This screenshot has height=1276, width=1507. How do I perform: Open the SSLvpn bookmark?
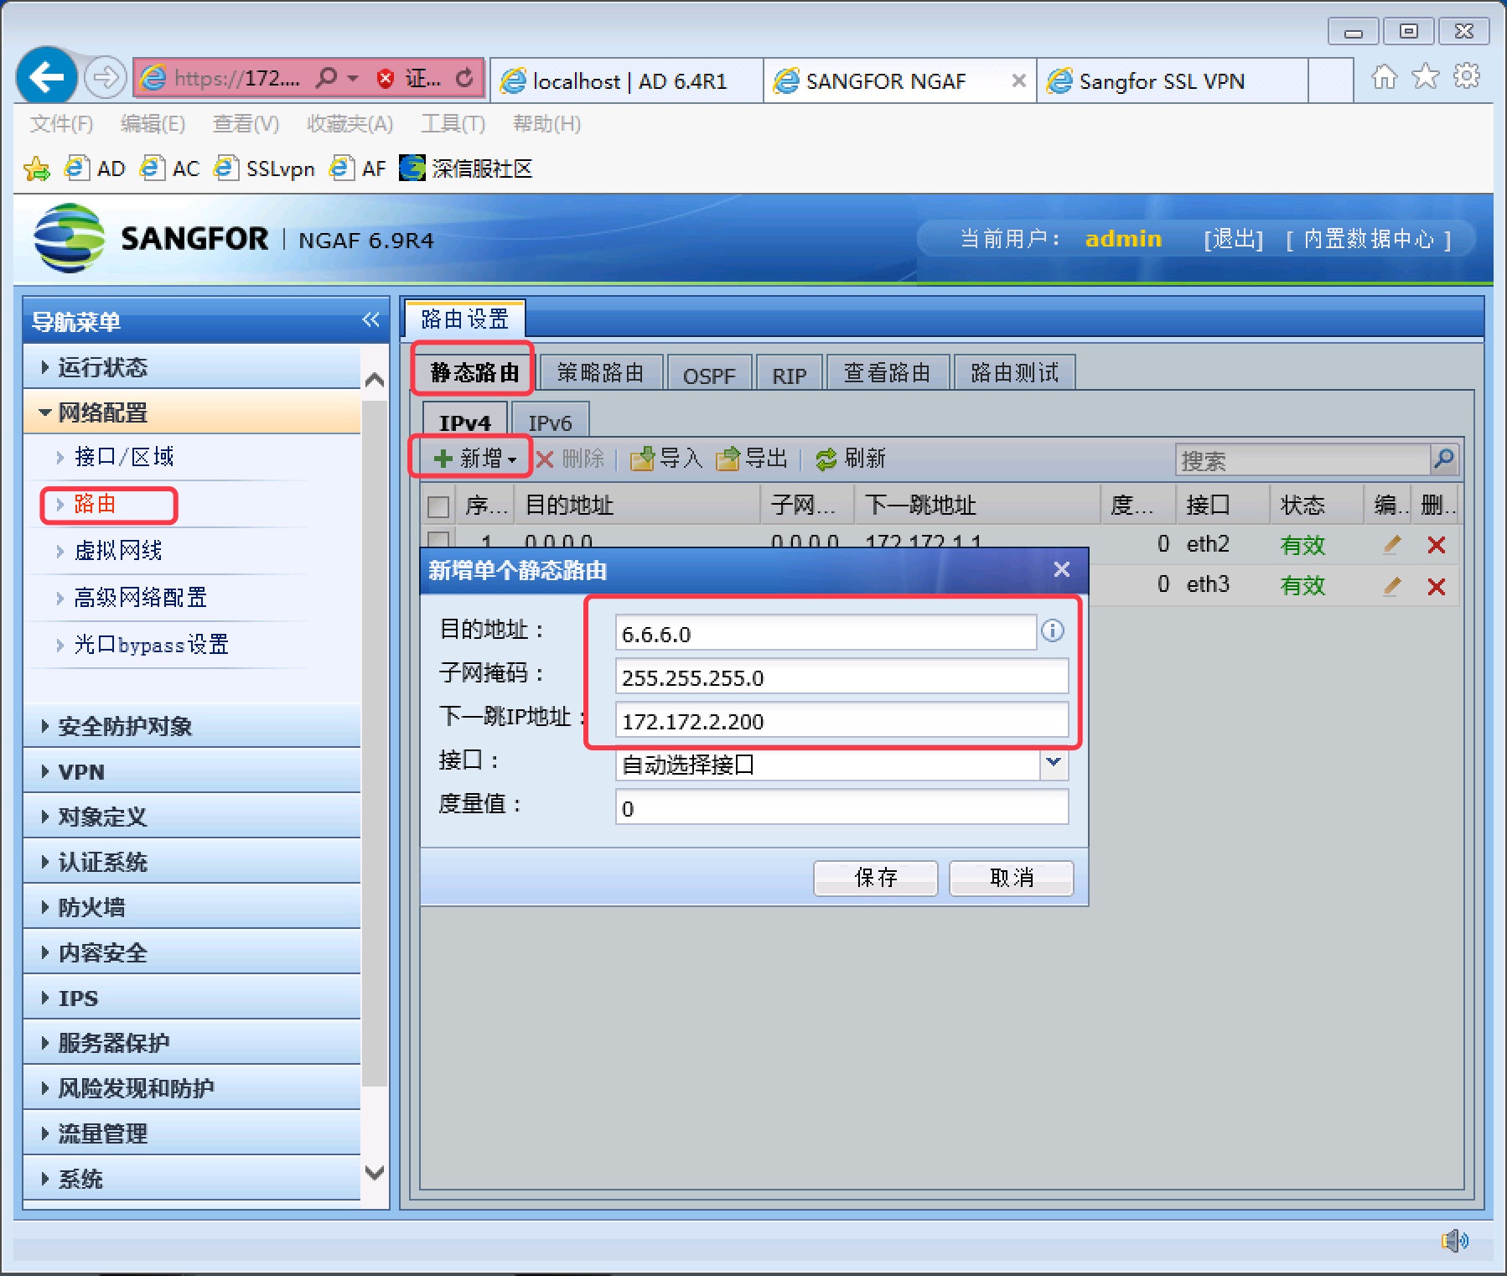click(x=264, y=169)
